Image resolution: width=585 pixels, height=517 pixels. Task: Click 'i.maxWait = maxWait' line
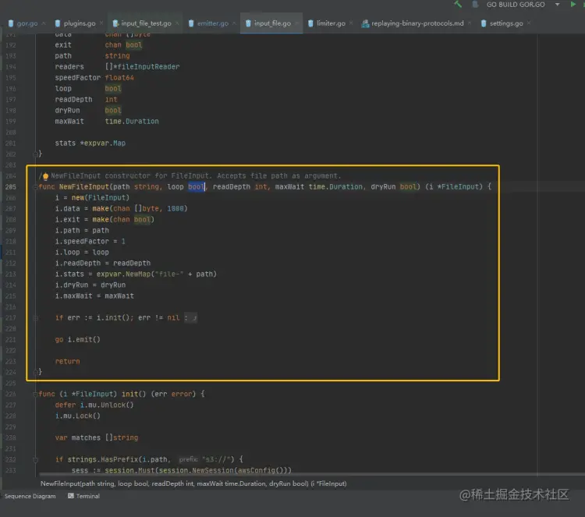[x=94, y=296]
